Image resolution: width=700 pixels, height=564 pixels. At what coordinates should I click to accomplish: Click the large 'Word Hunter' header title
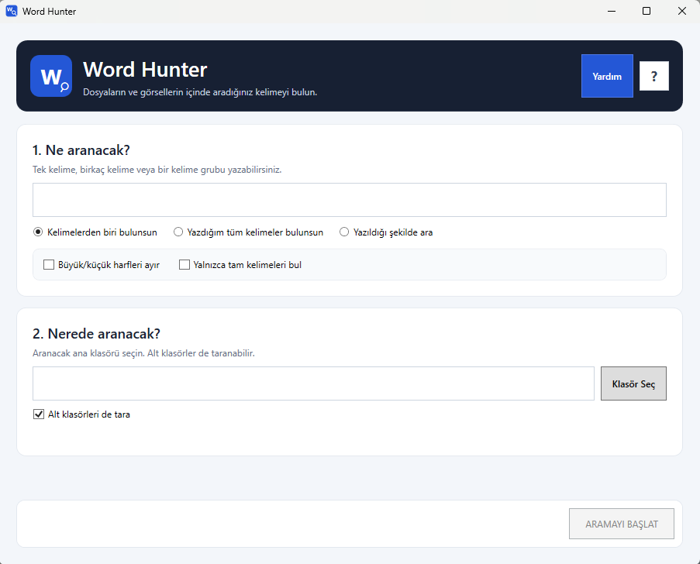[145, 70]
